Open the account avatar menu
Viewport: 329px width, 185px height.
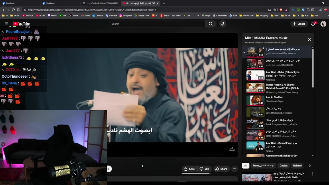click(x=323, y=24)
